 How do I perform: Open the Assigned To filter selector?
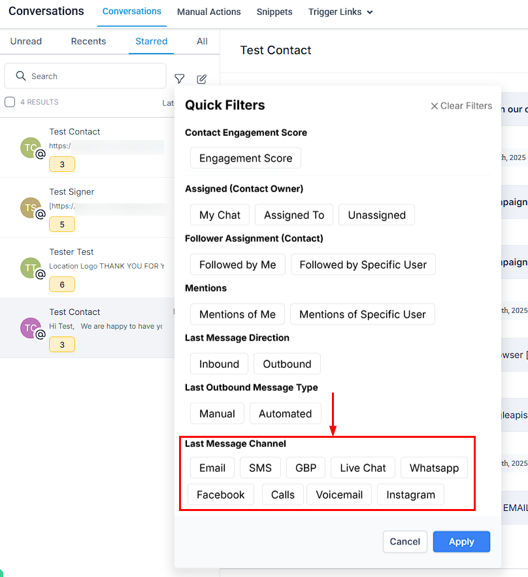click(294, 215)
